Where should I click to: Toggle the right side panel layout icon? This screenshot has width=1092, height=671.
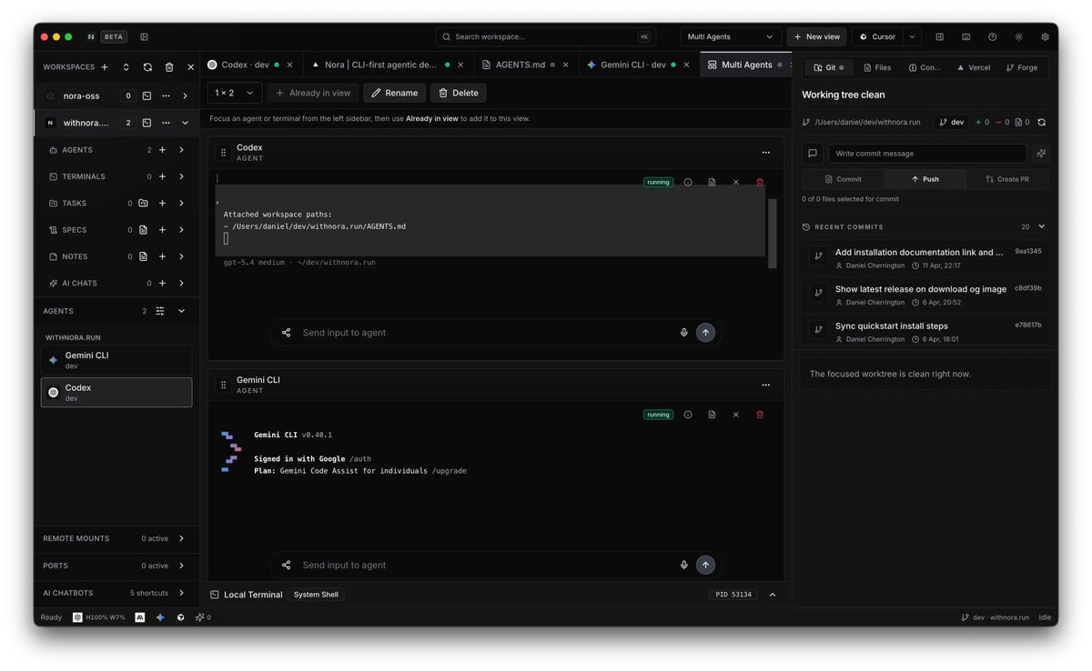[x=939, y=37]
